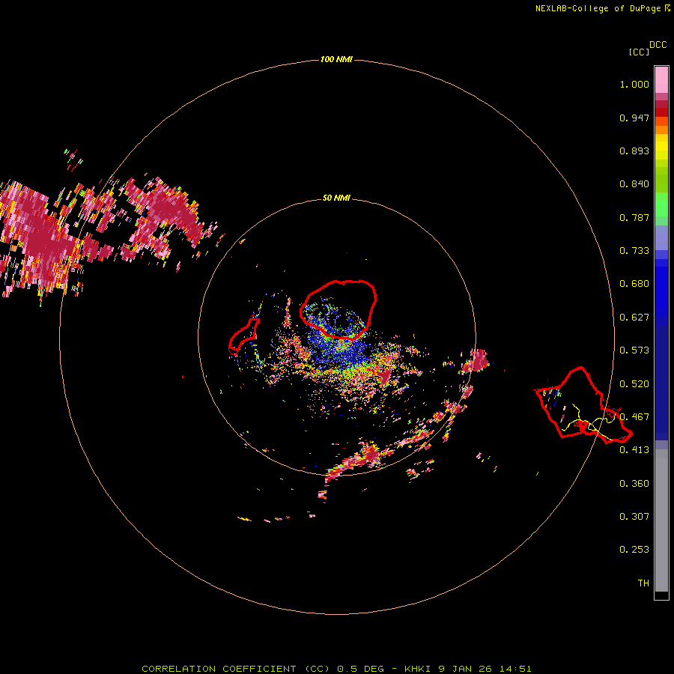This screenshot has width=674, height=674.
Task: Click the Correlation Coefficient KHKI caption at the bottom
Action: tap(336, 669)
